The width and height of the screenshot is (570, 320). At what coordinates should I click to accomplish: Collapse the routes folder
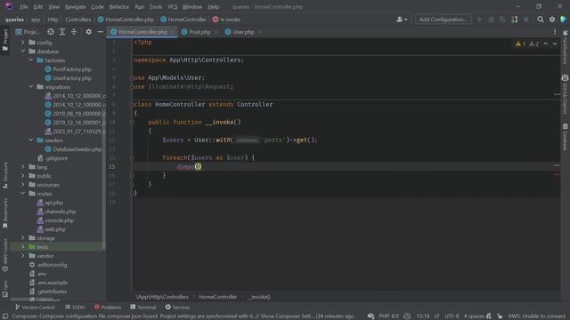[23, 194]
